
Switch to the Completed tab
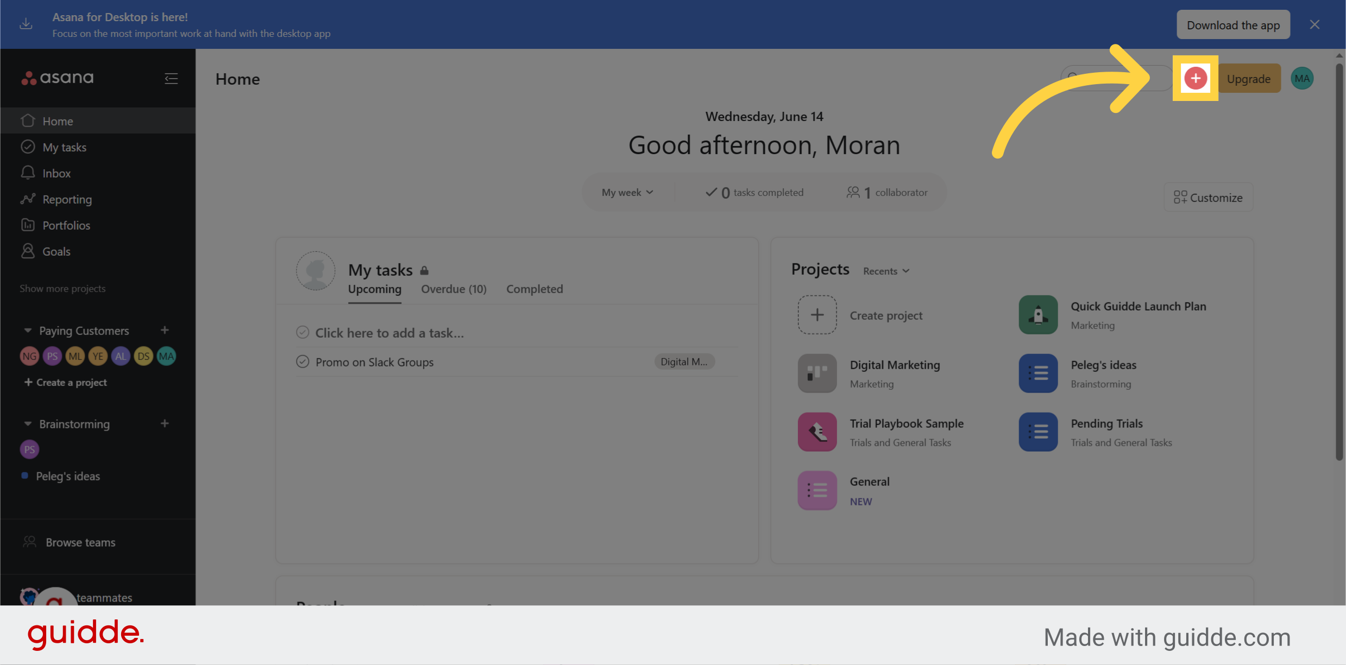point(534,289)
